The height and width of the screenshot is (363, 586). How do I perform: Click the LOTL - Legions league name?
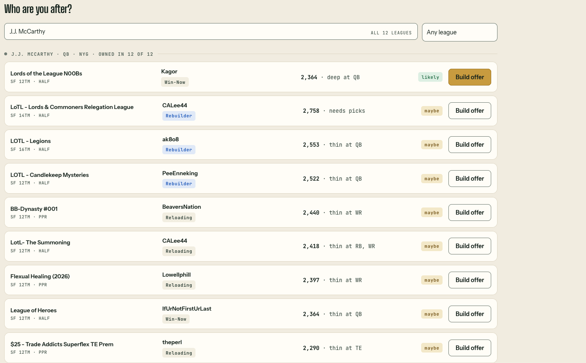[31, 141]
